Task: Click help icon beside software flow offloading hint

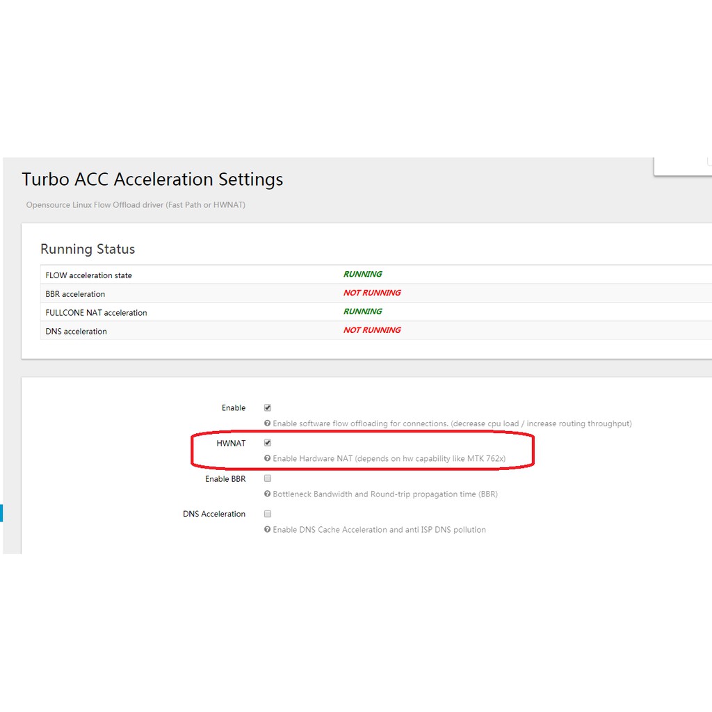Action: 267,423
